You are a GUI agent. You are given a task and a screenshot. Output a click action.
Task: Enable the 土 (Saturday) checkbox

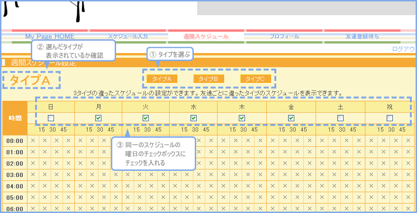[340, 118]
